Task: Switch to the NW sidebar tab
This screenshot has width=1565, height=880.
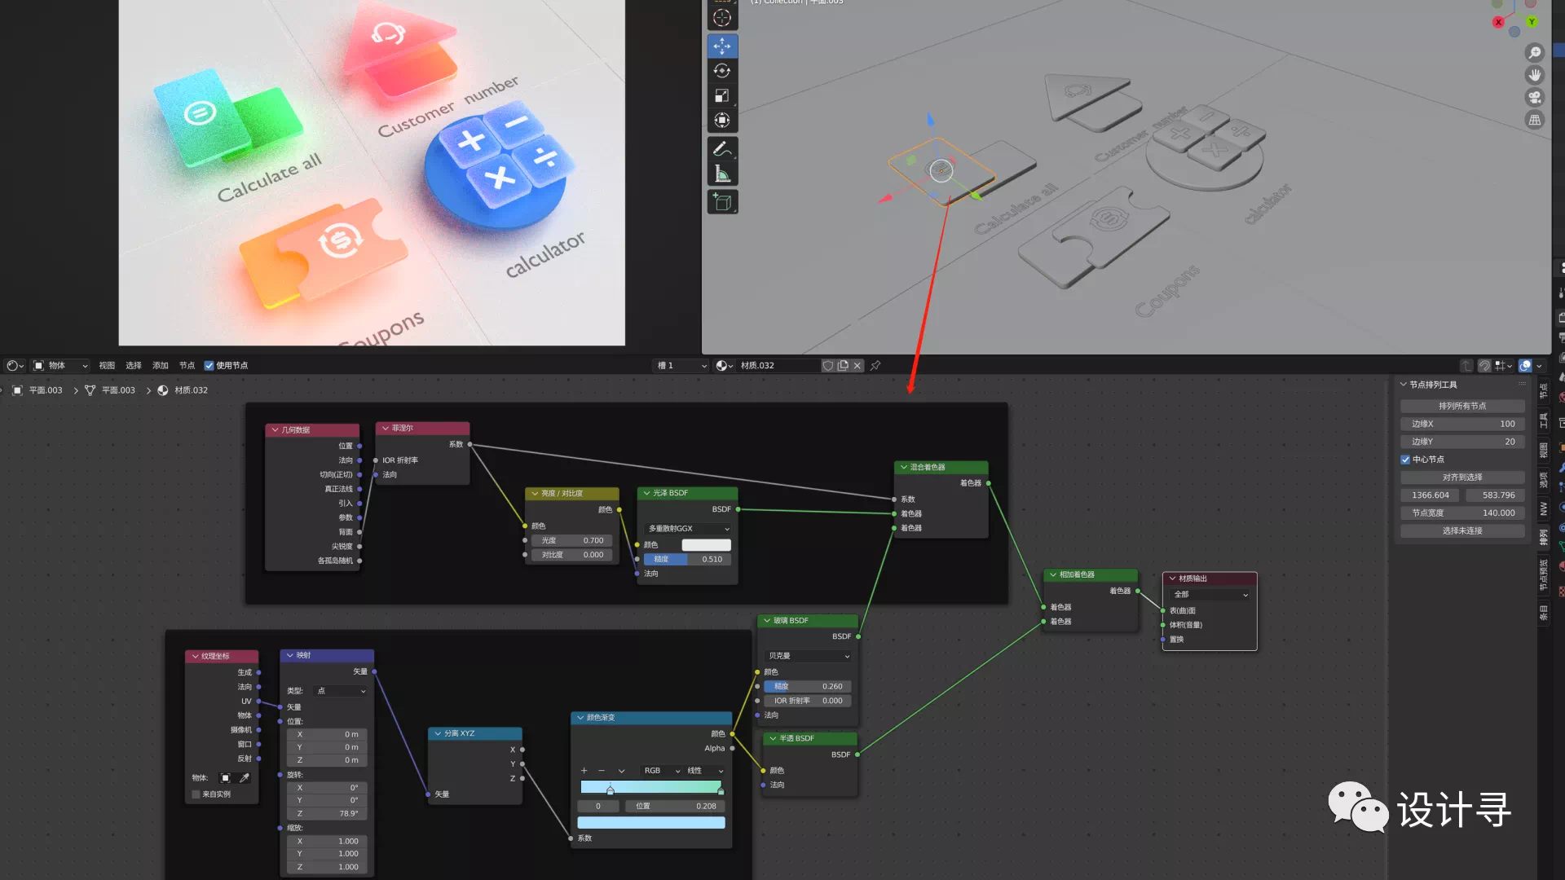Action: [1543, 508]
